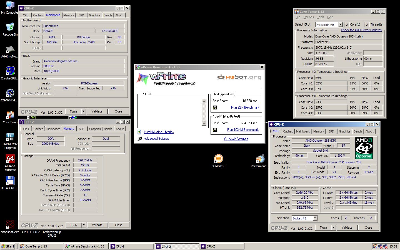Screen dimensions: 400x250
Task: Click the HWBOT.org logo in wPrime
Action: pos(239,77)
